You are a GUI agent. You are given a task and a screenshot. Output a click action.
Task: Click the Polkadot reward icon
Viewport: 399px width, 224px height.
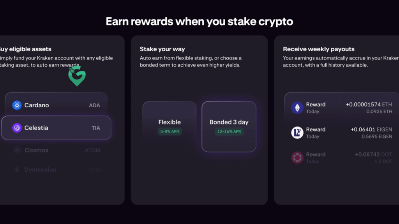pyautogui.click(x=297, y=157)
